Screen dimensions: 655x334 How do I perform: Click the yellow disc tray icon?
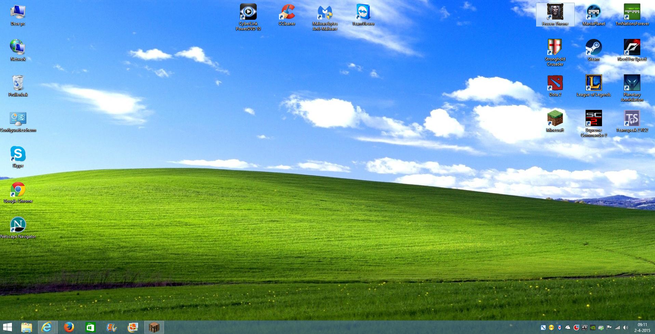(551, 328)
